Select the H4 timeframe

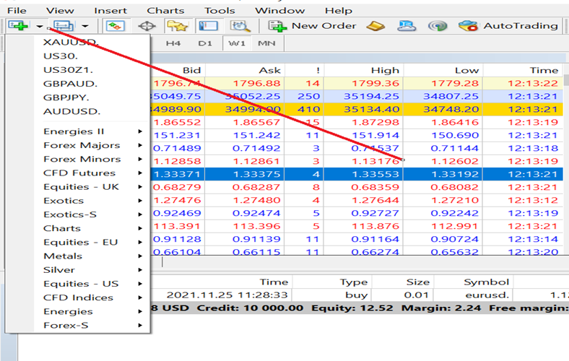(x=173, y=43)
